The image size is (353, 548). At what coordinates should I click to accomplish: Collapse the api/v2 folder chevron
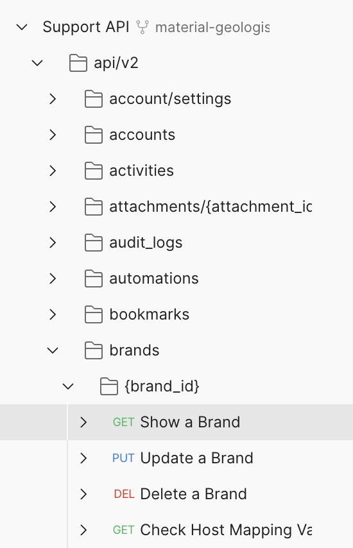coord(37,64)
